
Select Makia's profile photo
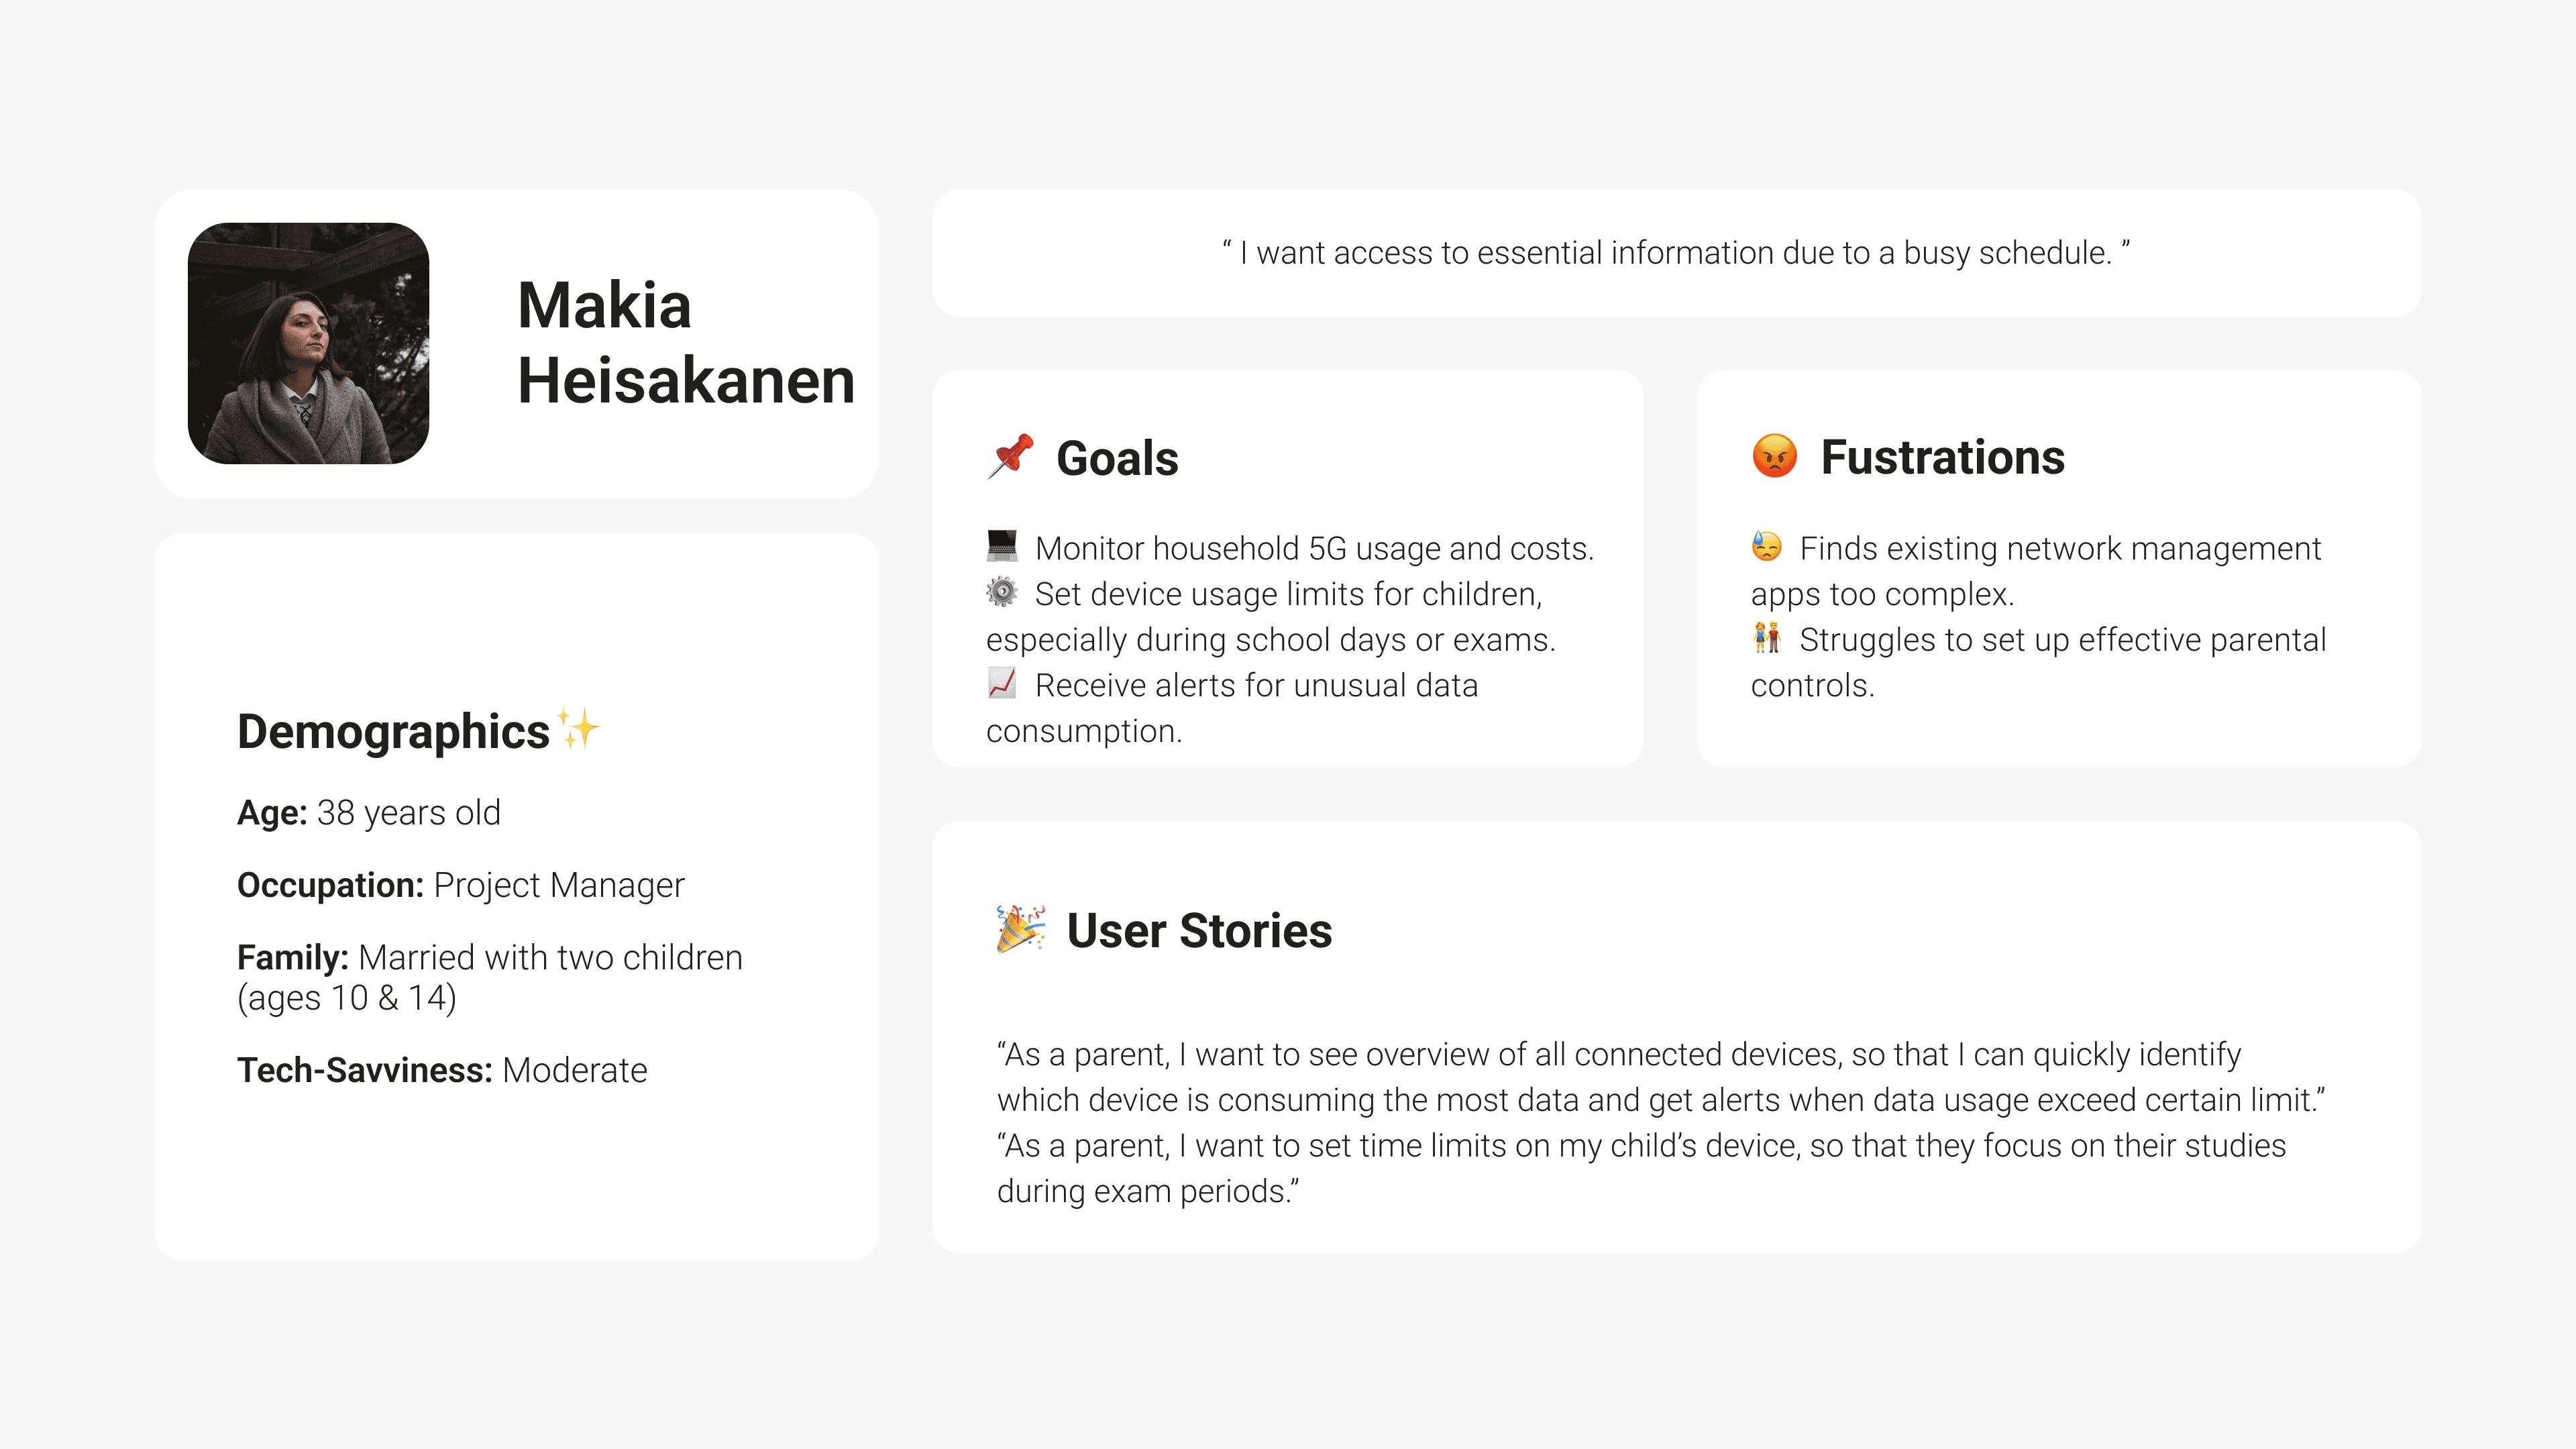tap(308, 343)
